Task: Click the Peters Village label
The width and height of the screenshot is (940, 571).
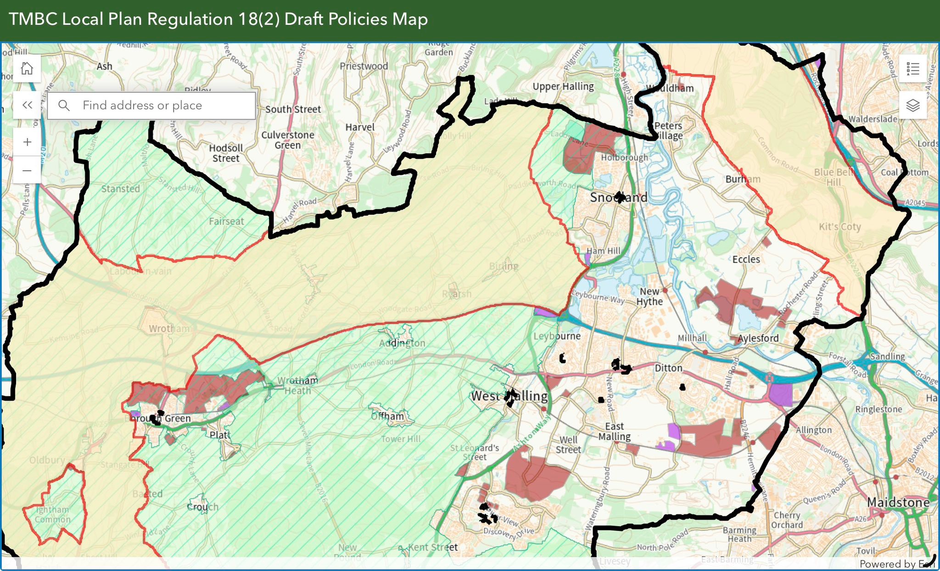Action: coord(668,130)
